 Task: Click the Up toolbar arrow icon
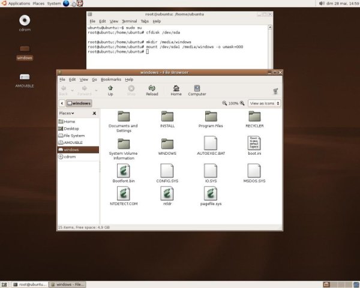point(110,88)
